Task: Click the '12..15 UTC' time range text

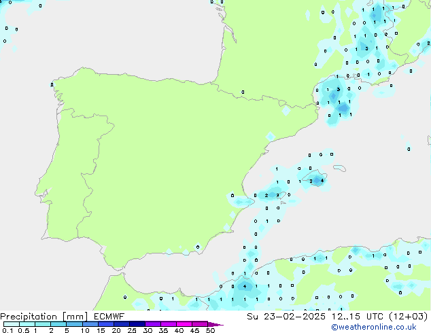Action: 358,317
